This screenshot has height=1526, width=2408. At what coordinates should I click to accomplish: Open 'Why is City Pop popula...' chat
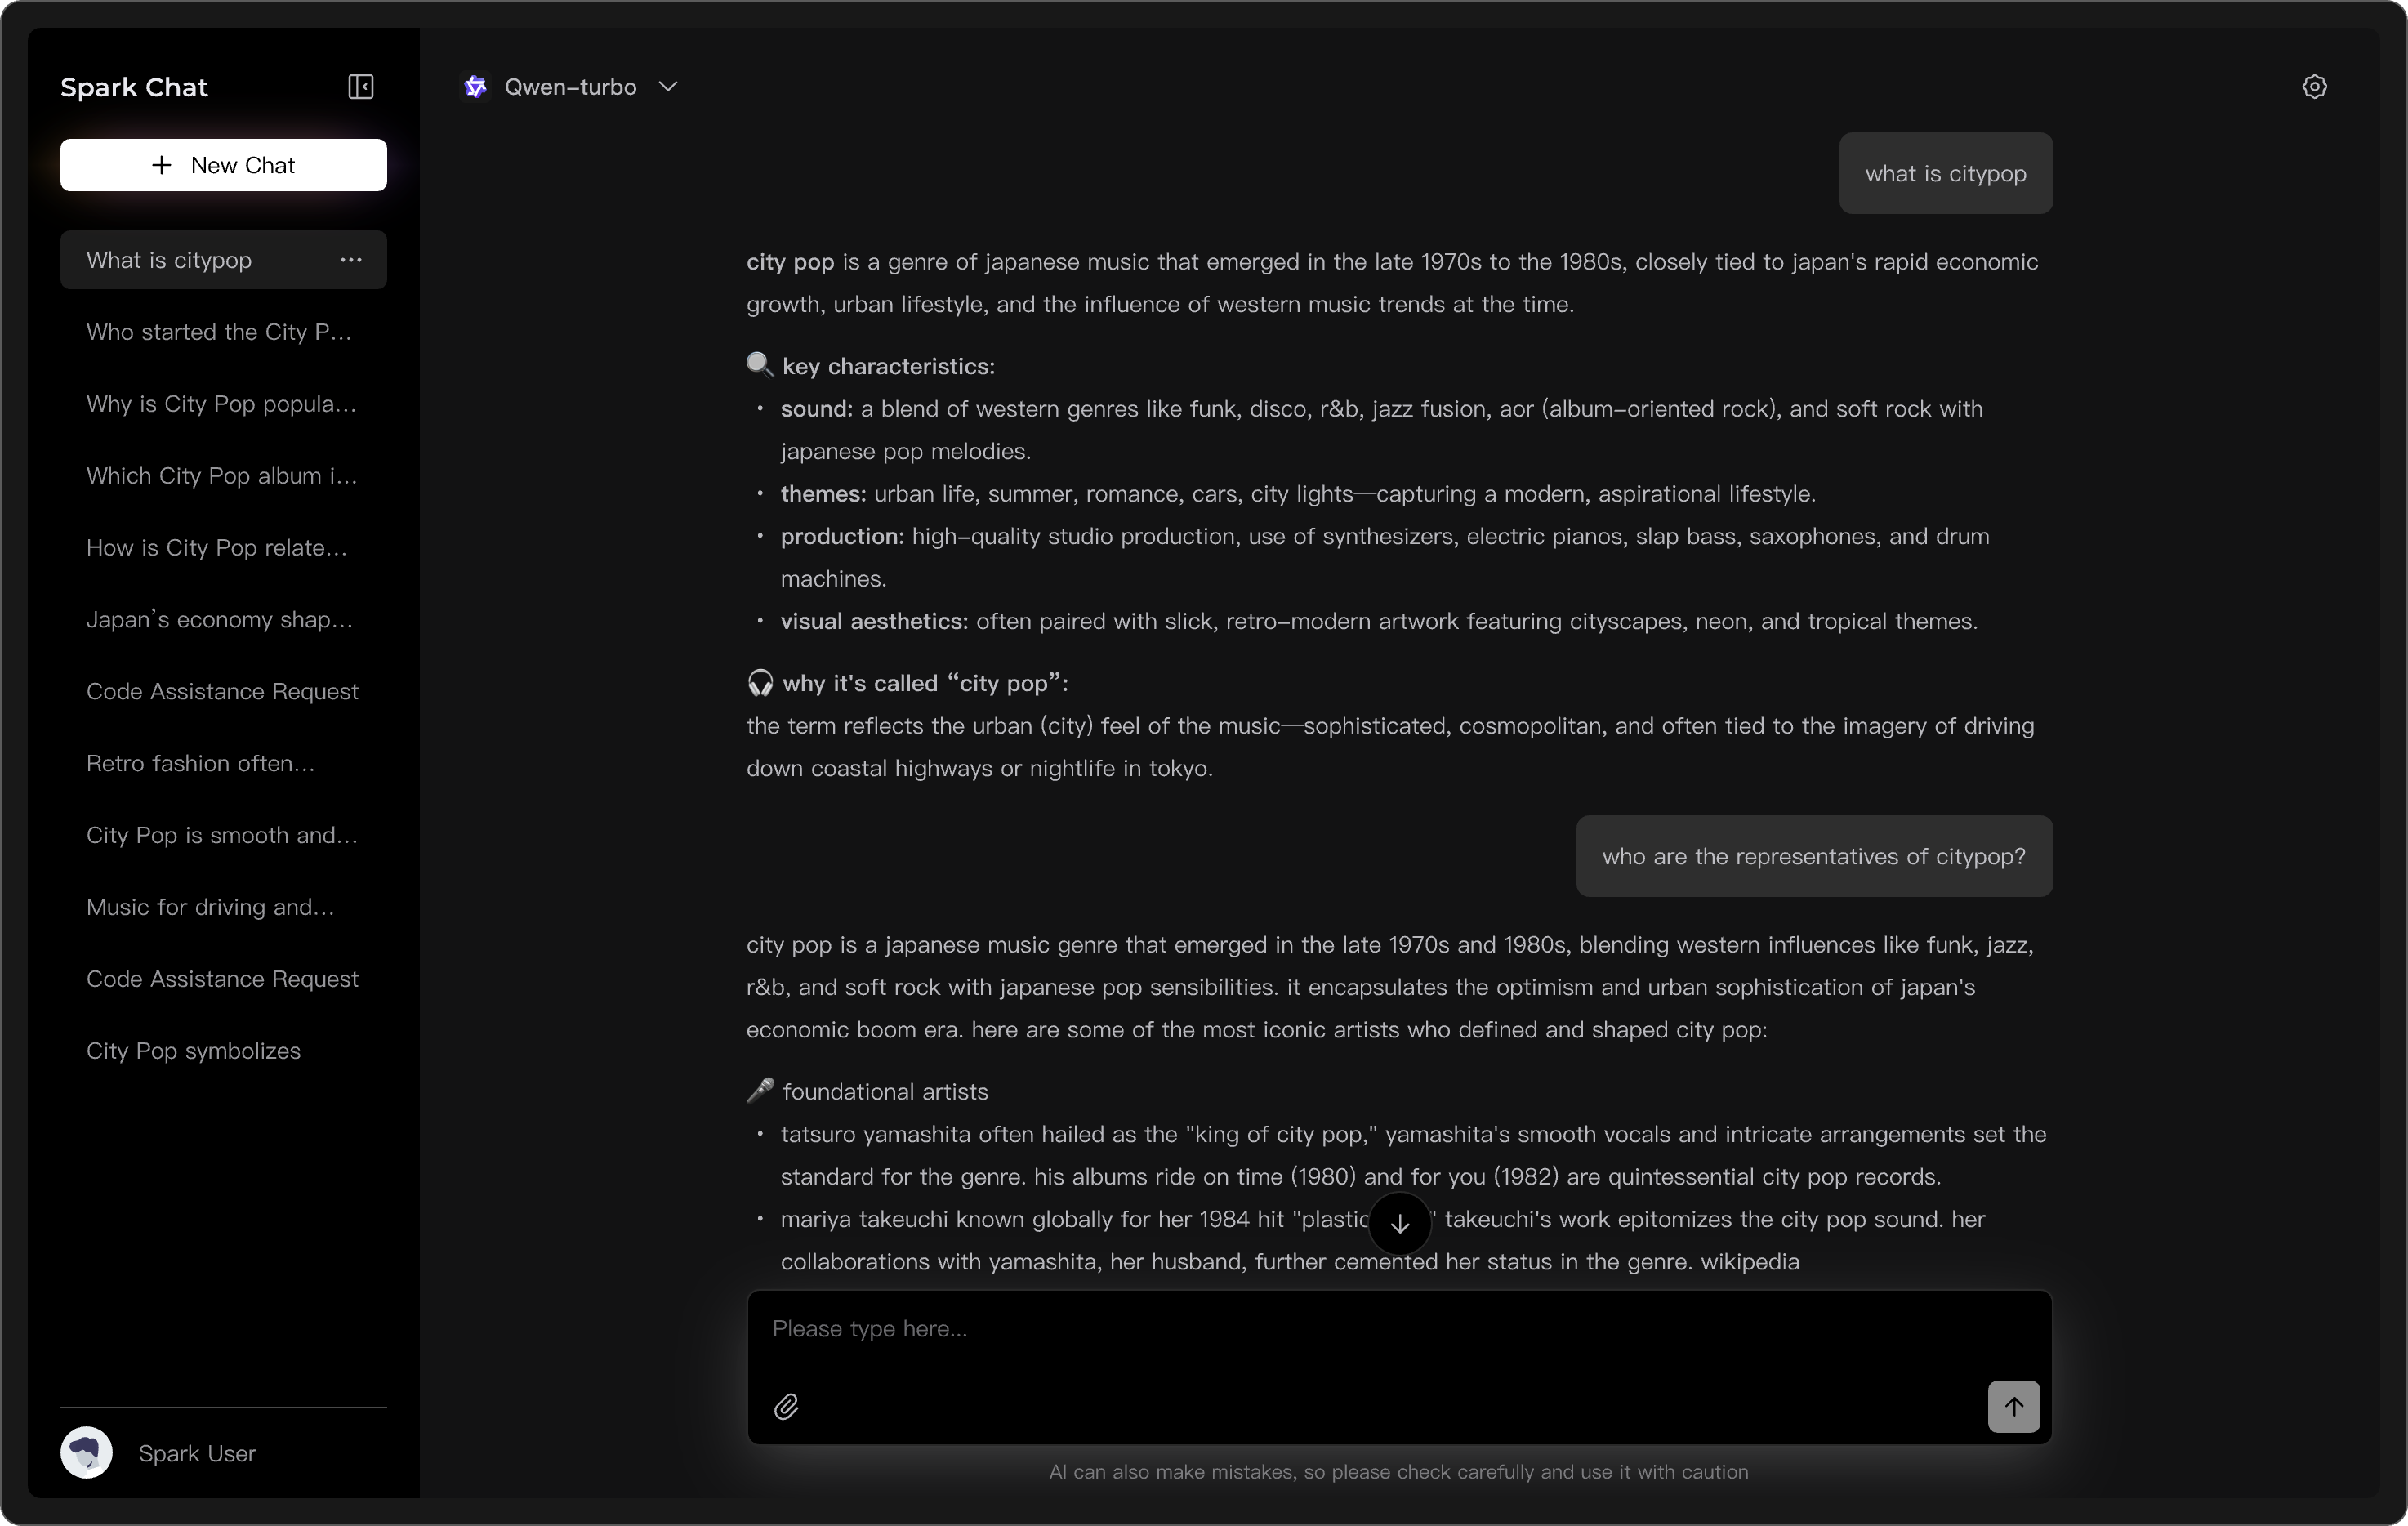tap(221, 404)
